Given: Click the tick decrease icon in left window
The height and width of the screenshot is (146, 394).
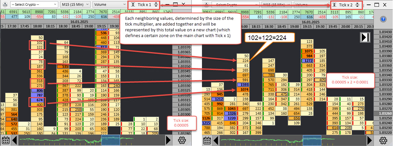Looking at the screenshot, I should click(133, 5).
